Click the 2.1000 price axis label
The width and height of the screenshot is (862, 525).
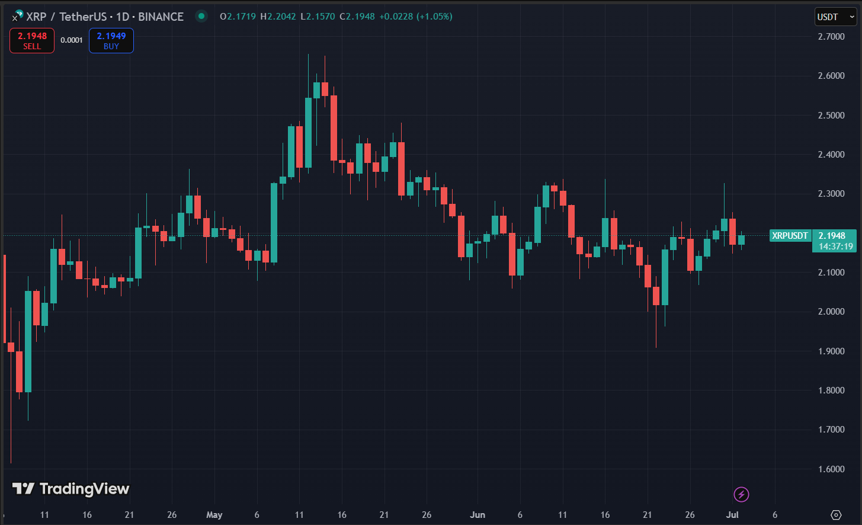[x=831, y=273]
